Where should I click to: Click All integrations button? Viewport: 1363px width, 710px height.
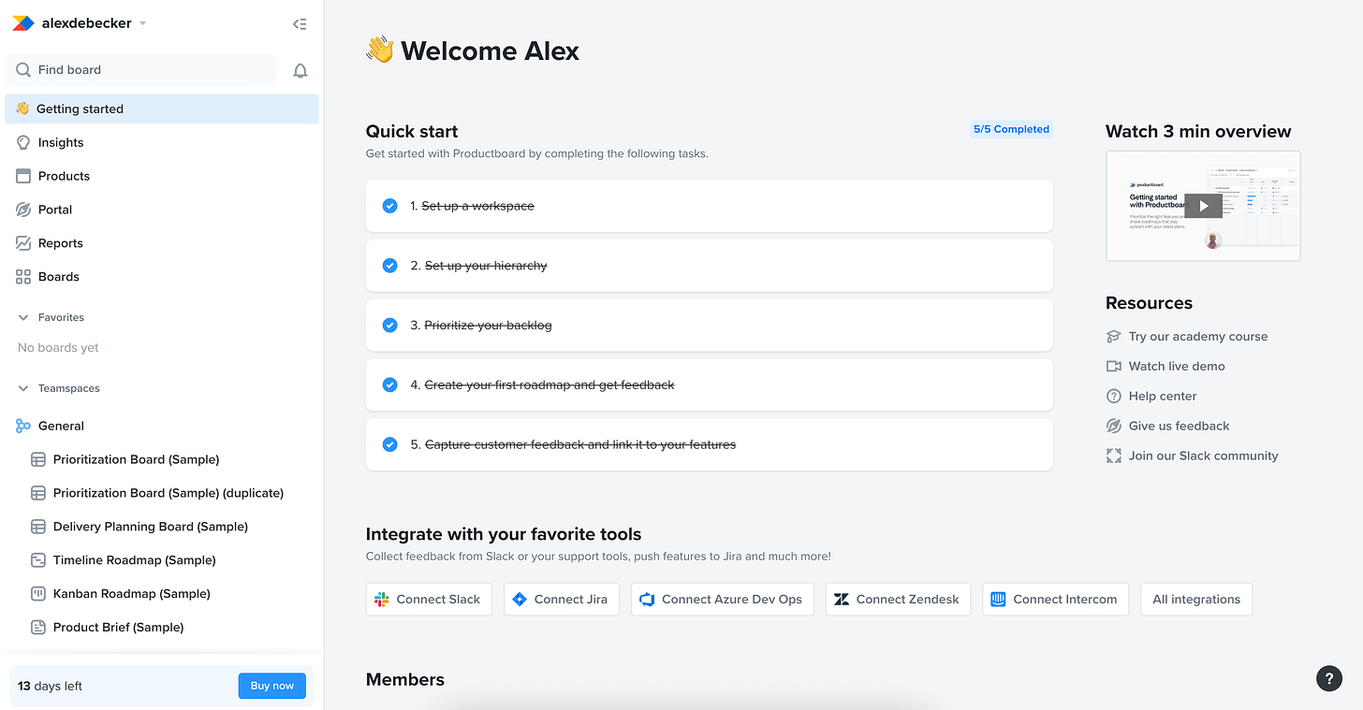pos(1196,600)
